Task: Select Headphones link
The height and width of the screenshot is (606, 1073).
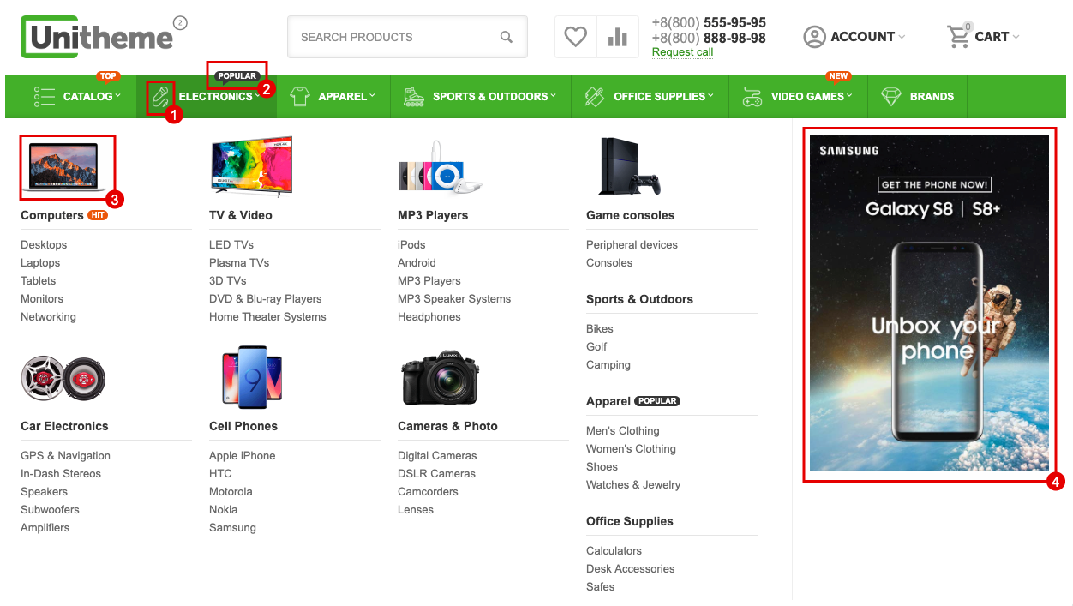Action: point(429,317)
